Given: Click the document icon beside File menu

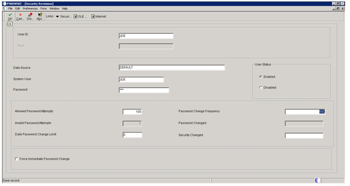Looking at the screenshot, I should click(x=5, y=8).
